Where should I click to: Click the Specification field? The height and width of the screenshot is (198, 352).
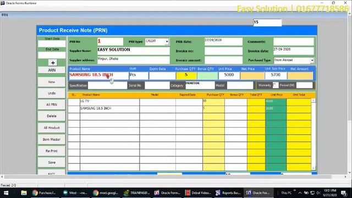tap(108, 85)
